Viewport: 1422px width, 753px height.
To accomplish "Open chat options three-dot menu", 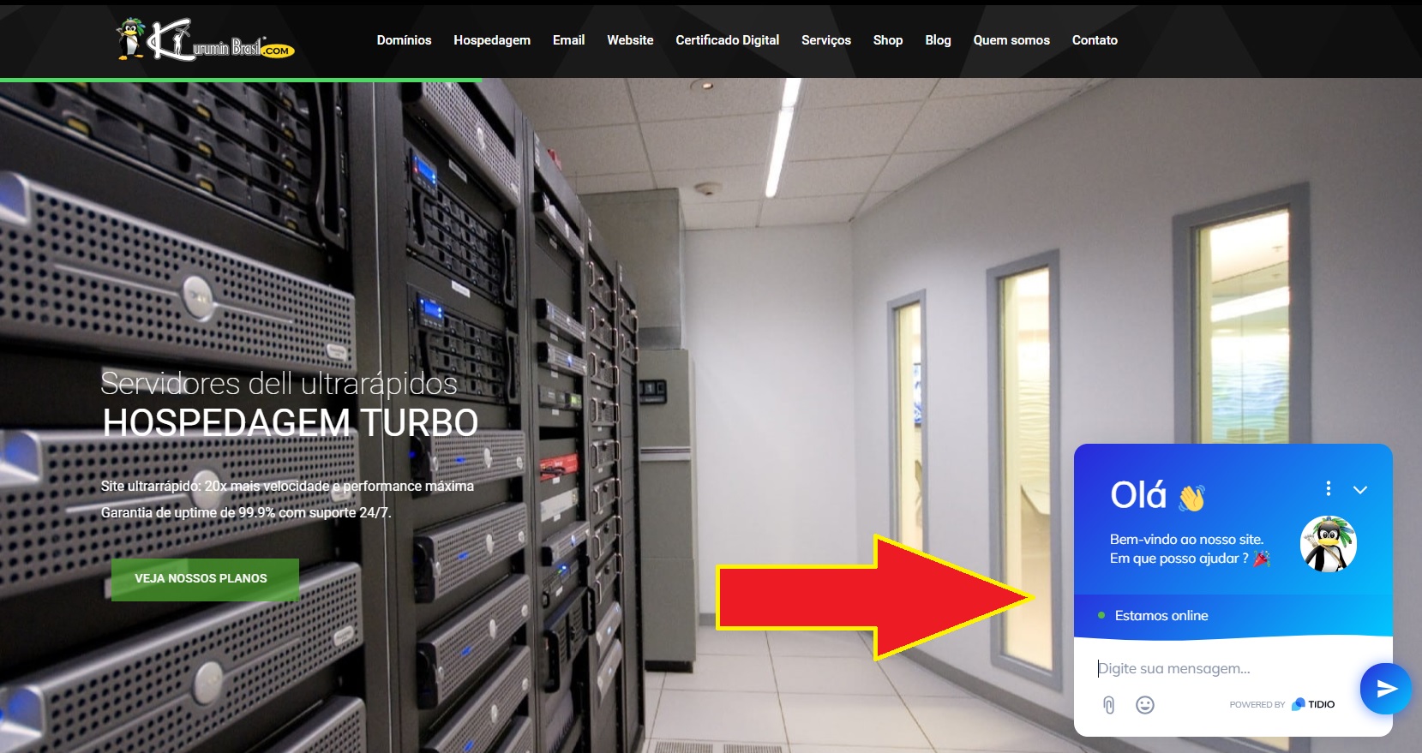I will 1328,488.
